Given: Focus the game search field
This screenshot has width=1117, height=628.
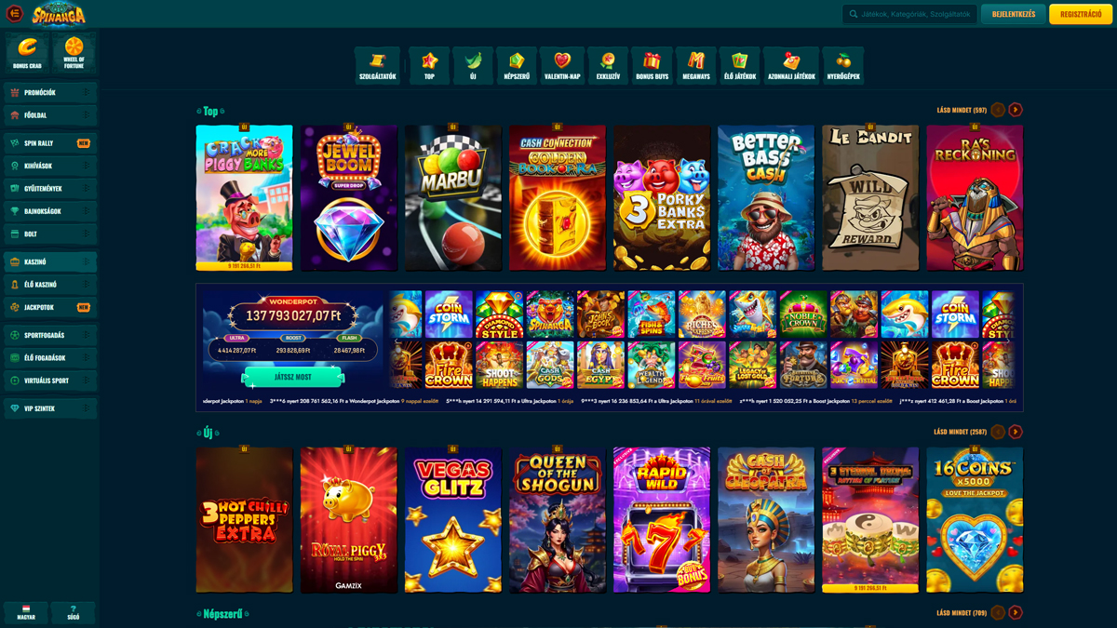Looking at the screenshot, I should click(x=909, y=14).
